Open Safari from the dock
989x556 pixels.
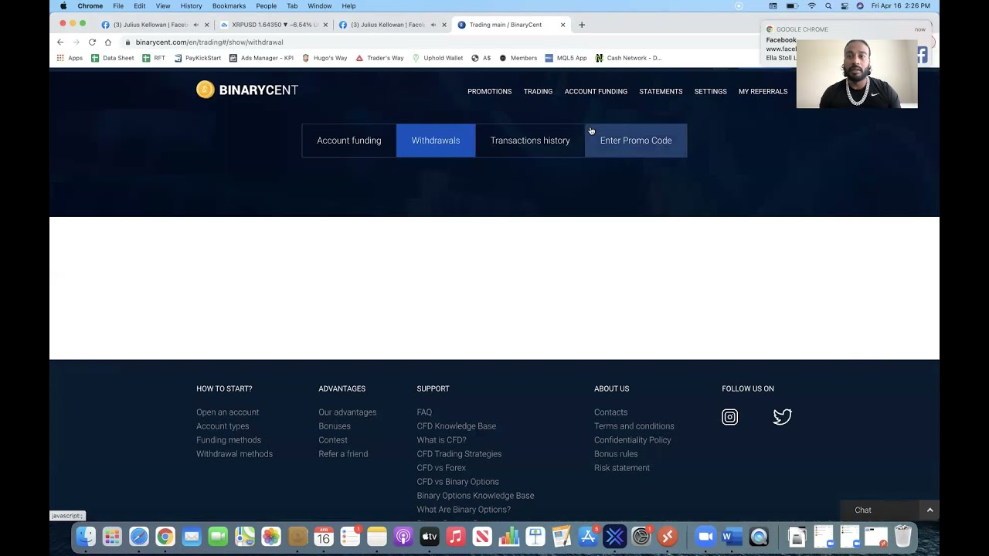(139, 536)
